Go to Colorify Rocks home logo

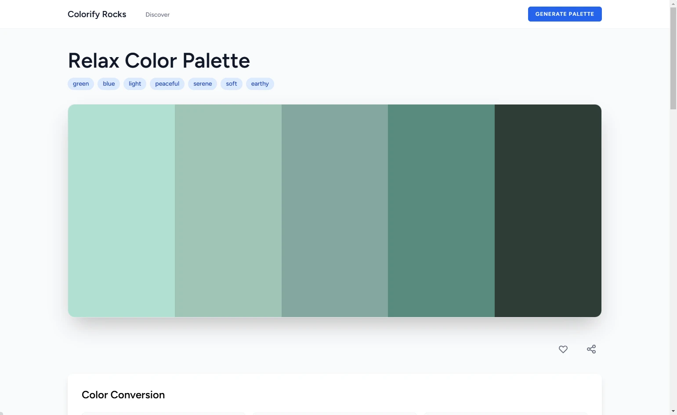click(97, 14)
